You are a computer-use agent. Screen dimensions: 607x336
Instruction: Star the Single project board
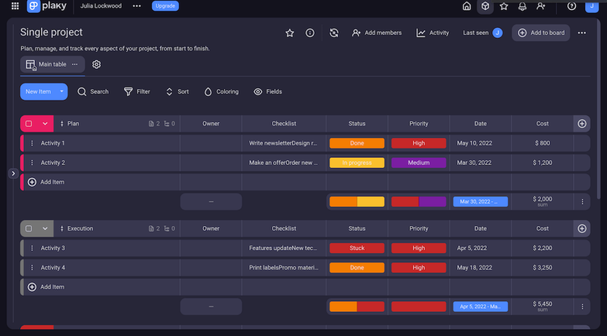[290, 33]
